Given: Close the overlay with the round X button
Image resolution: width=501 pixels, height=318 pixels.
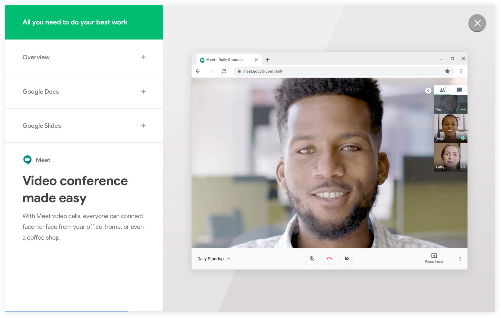Looking at the screenshot, I should 477,23.
